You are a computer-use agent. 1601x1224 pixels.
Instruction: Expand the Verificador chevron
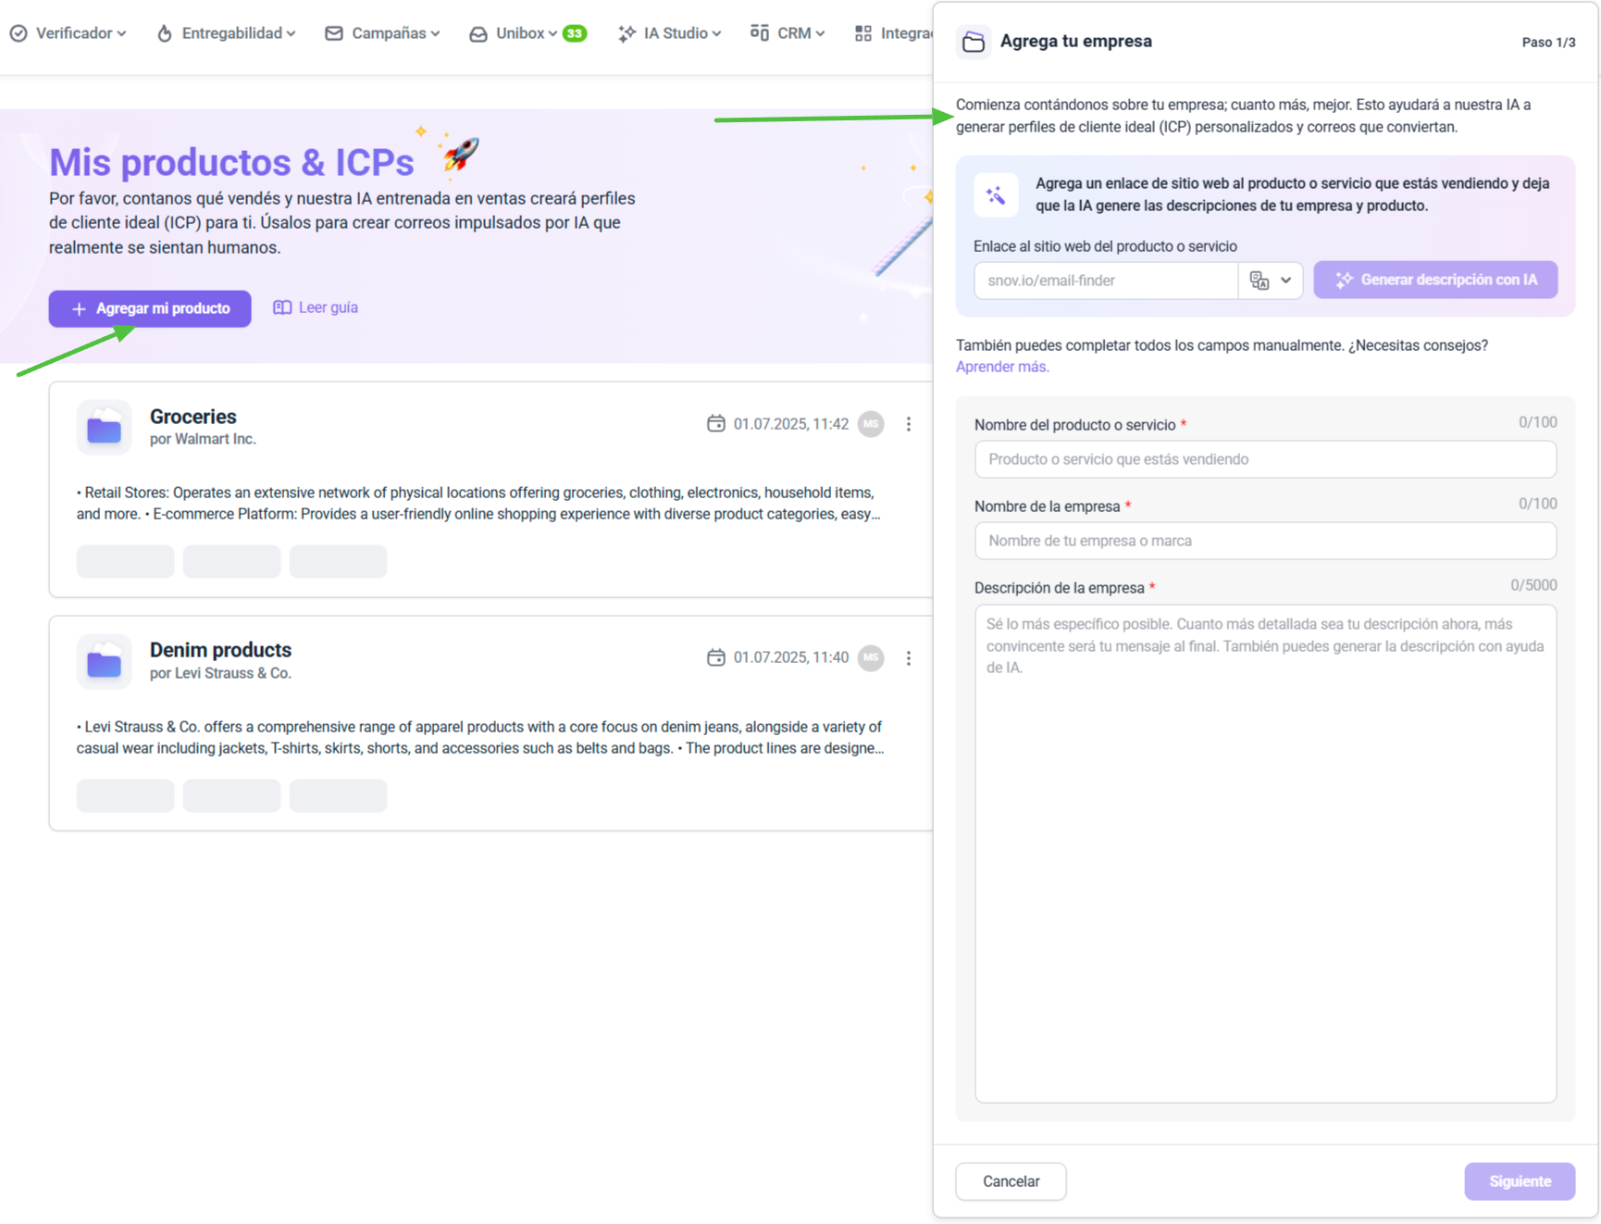pos(121,34)
